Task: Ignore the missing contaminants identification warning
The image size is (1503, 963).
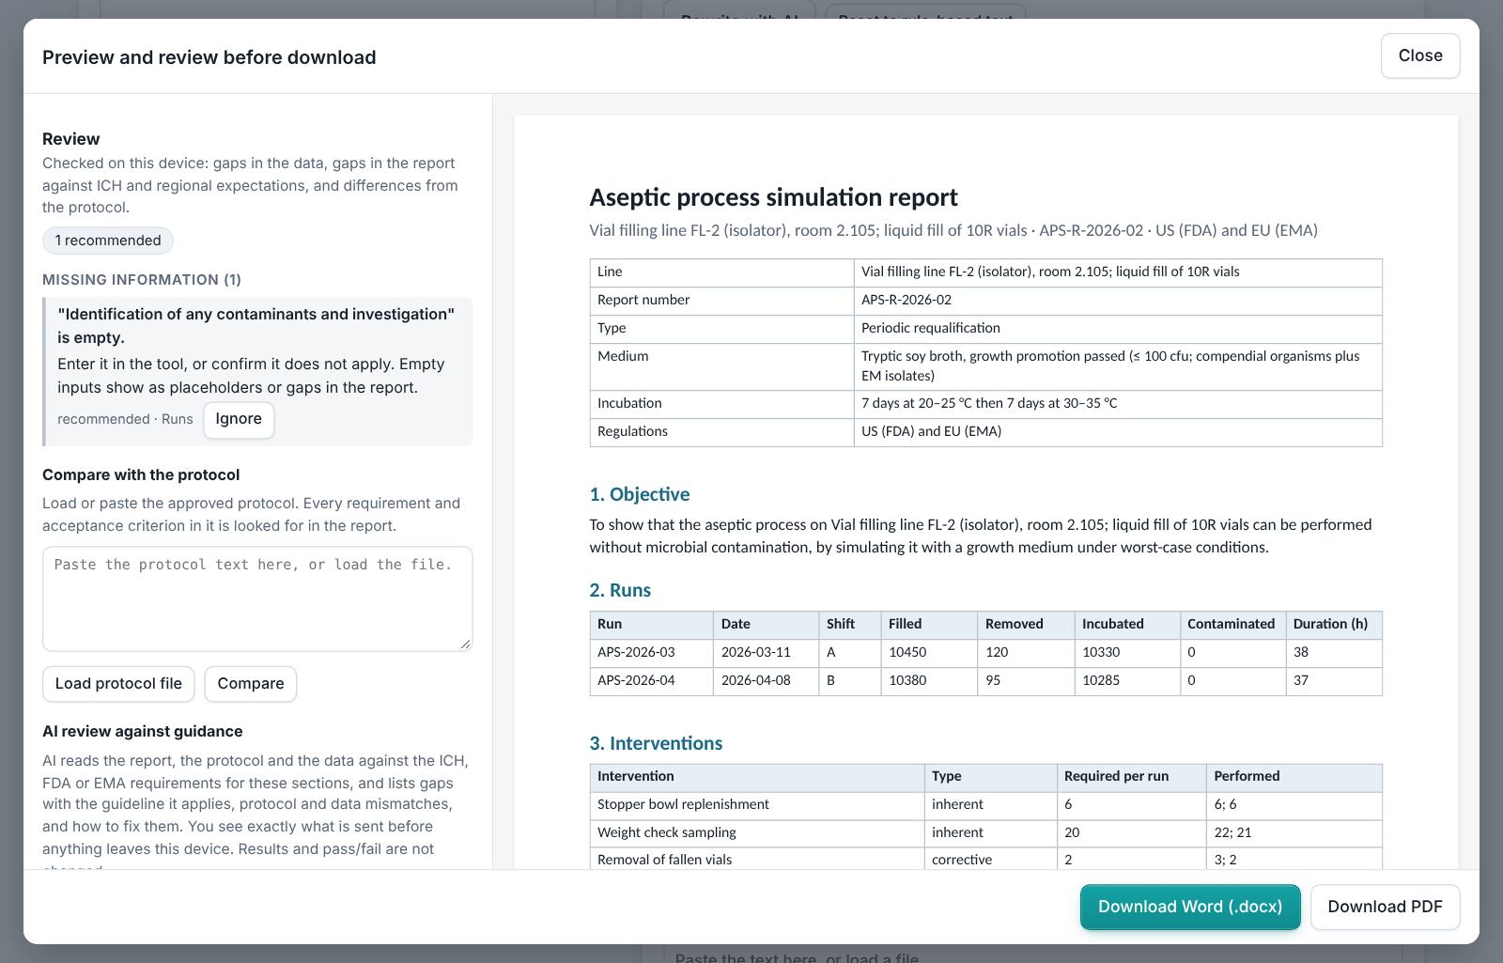Action: coord(239,419)
